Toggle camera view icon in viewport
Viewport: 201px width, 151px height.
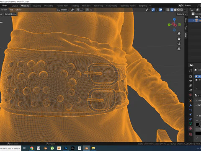179,44
